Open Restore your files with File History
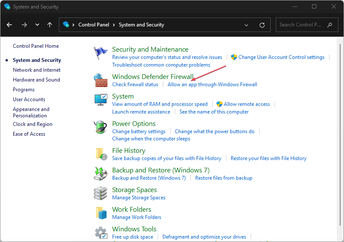344x242 pixels. click(x=269, y=158)
